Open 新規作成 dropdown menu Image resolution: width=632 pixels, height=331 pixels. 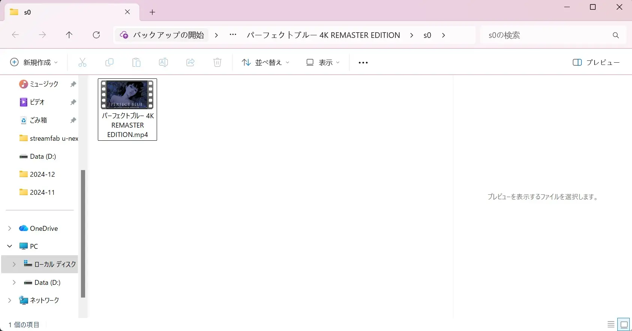(x=34, y=63)
